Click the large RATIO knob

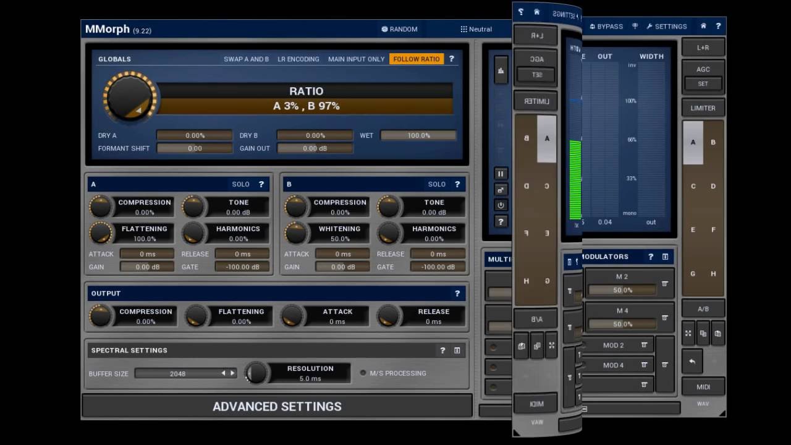click(x=129, y=97)
